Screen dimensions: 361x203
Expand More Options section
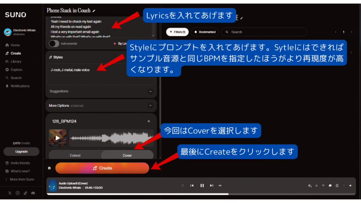[101, 106]
